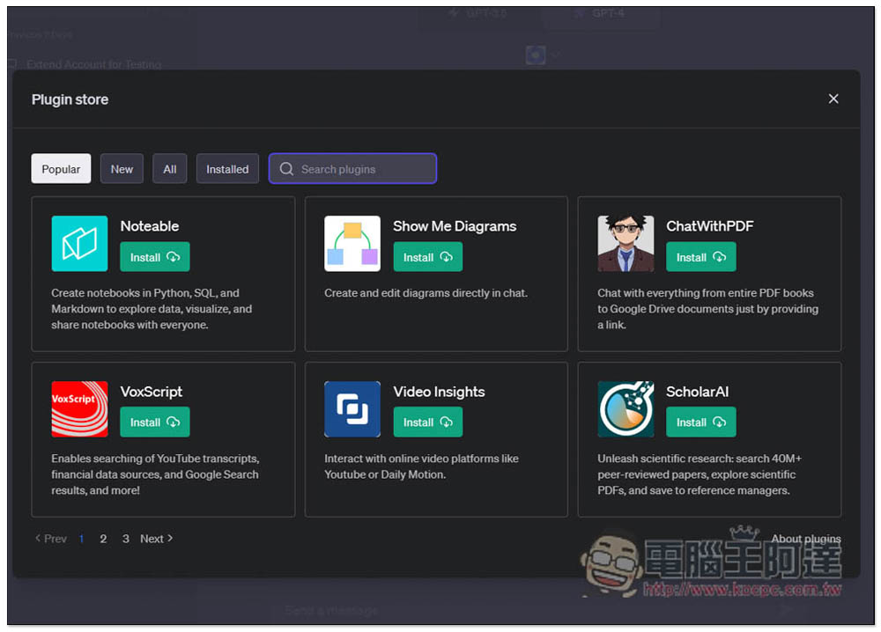
Task: Click the Video Insights title
Action: pyautogui.click(x=439, y=392)
